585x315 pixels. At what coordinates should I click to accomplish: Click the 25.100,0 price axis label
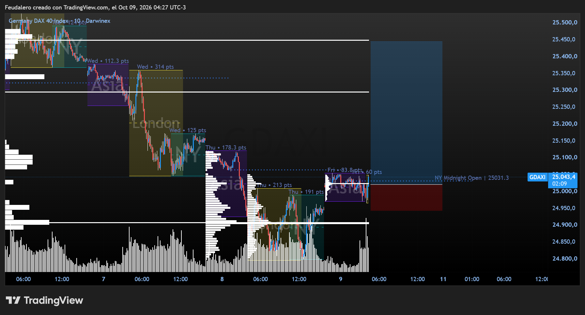click(565, 157)
